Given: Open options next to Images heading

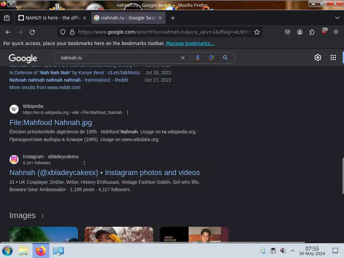Looking at the screenshot, I should 43,216.
